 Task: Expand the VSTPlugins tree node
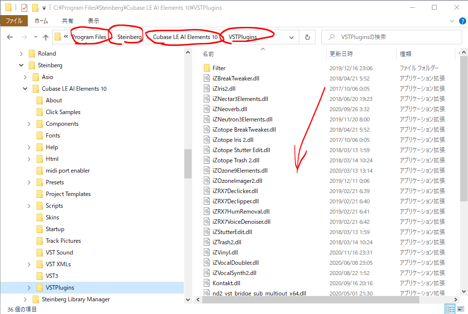pyautogui.click(x=29, y=288)
